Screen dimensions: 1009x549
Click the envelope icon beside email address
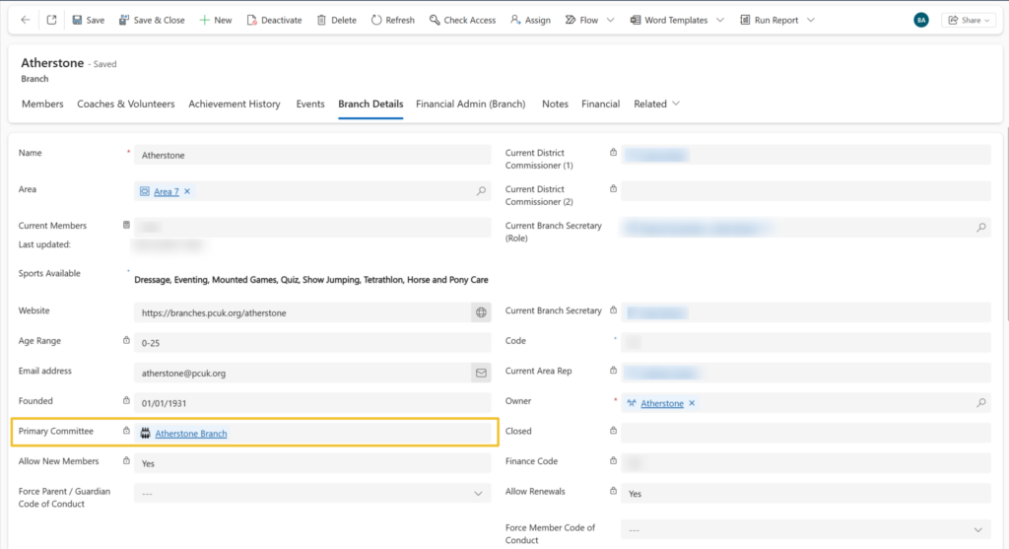point(481,373)
